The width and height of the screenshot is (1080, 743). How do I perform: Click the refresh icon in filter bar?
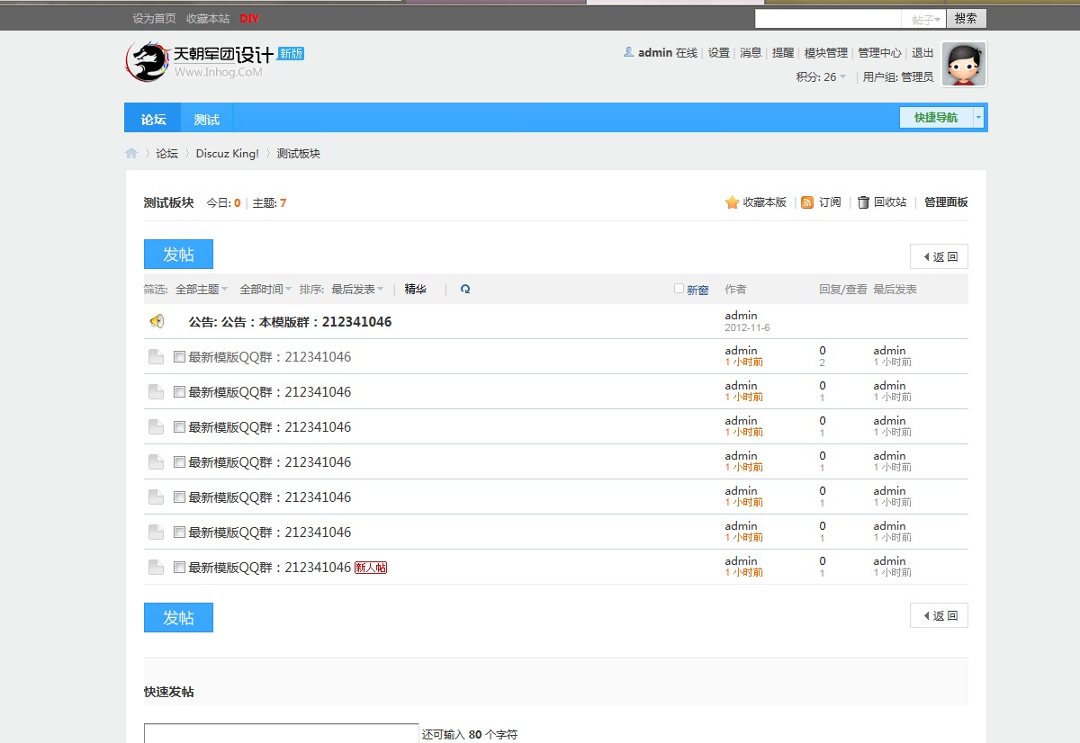click(465, 290)
